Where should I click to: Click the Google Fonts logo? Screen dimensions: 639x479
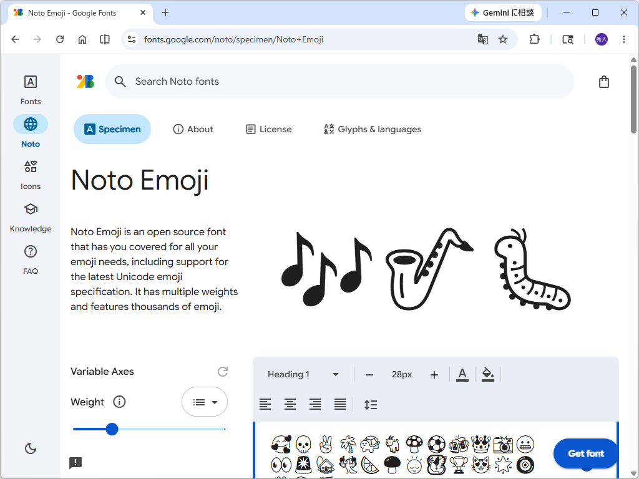(x=85, y=82)
